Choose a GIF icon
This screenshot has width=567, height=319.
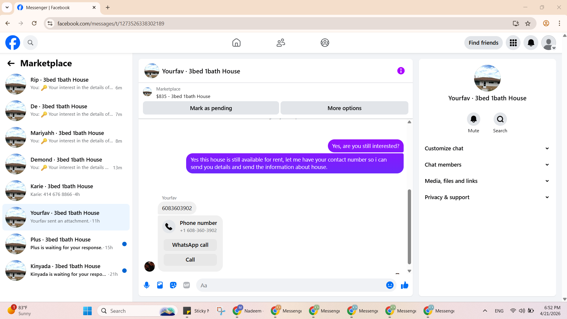[x=186, y=285]
